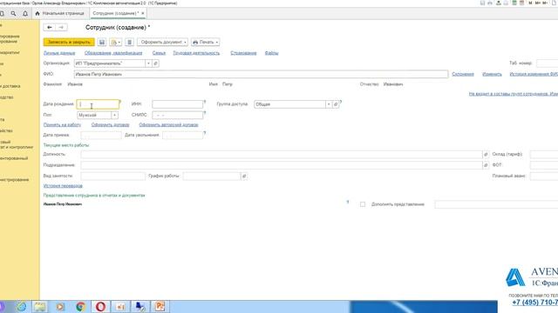Open the История переводов link

pos(63,186)
